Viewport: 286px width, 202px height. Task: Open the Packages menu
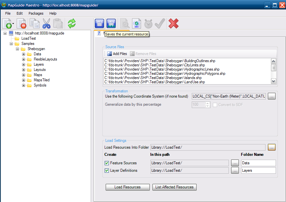click(36, 13)
